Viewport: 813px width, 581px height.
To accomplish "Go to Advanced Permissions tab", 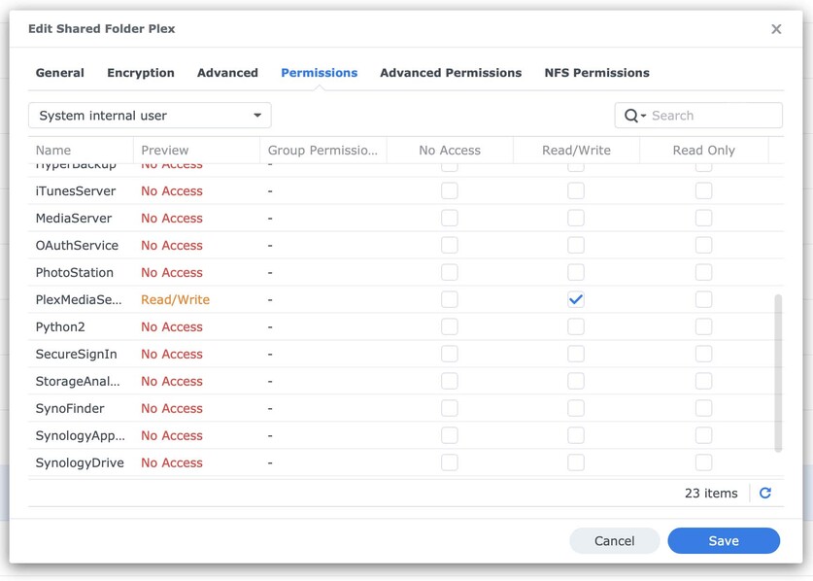I will pyautogui.click(x=451, y=73).
